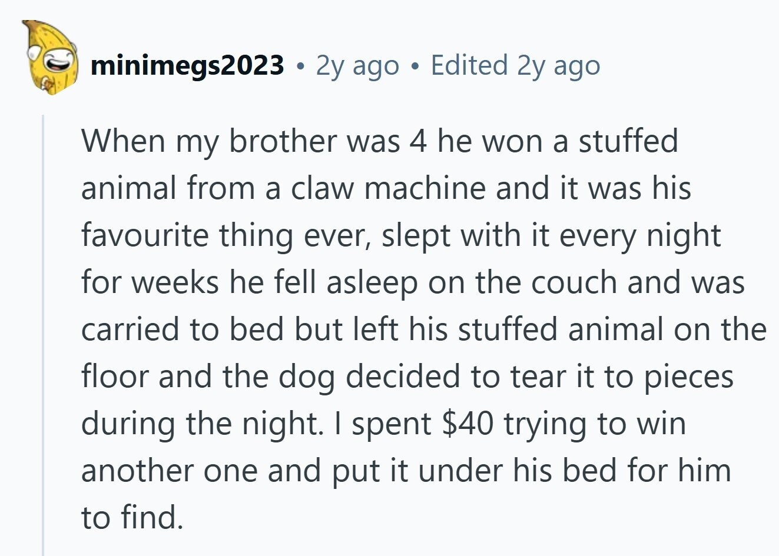Click the word "stuffed" on the first line
The width and height of the screenshot is (779, 556).
628,142
